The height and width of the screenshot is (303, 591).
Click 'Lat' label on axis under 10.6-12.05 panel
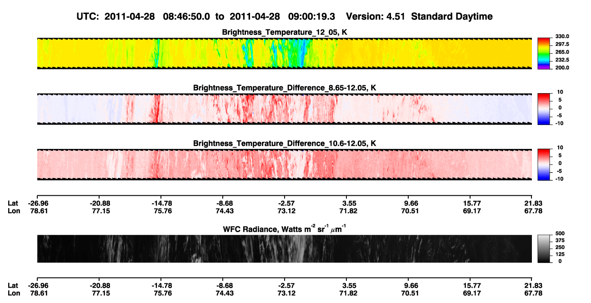pos(13,203)
